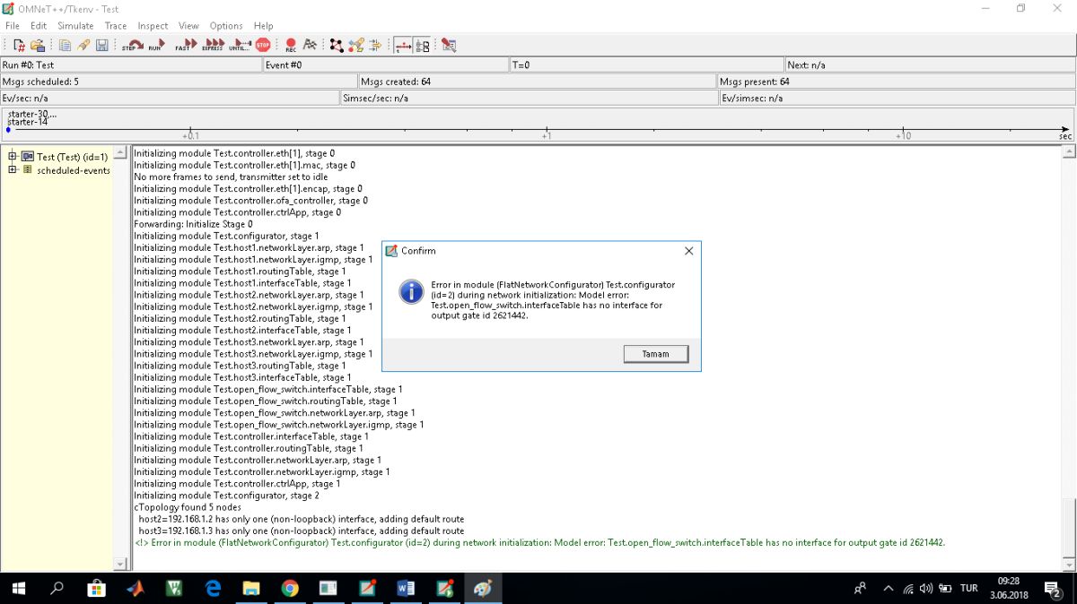
Task: Click 'Event #0' status field
Action: [x=386, y=65]
